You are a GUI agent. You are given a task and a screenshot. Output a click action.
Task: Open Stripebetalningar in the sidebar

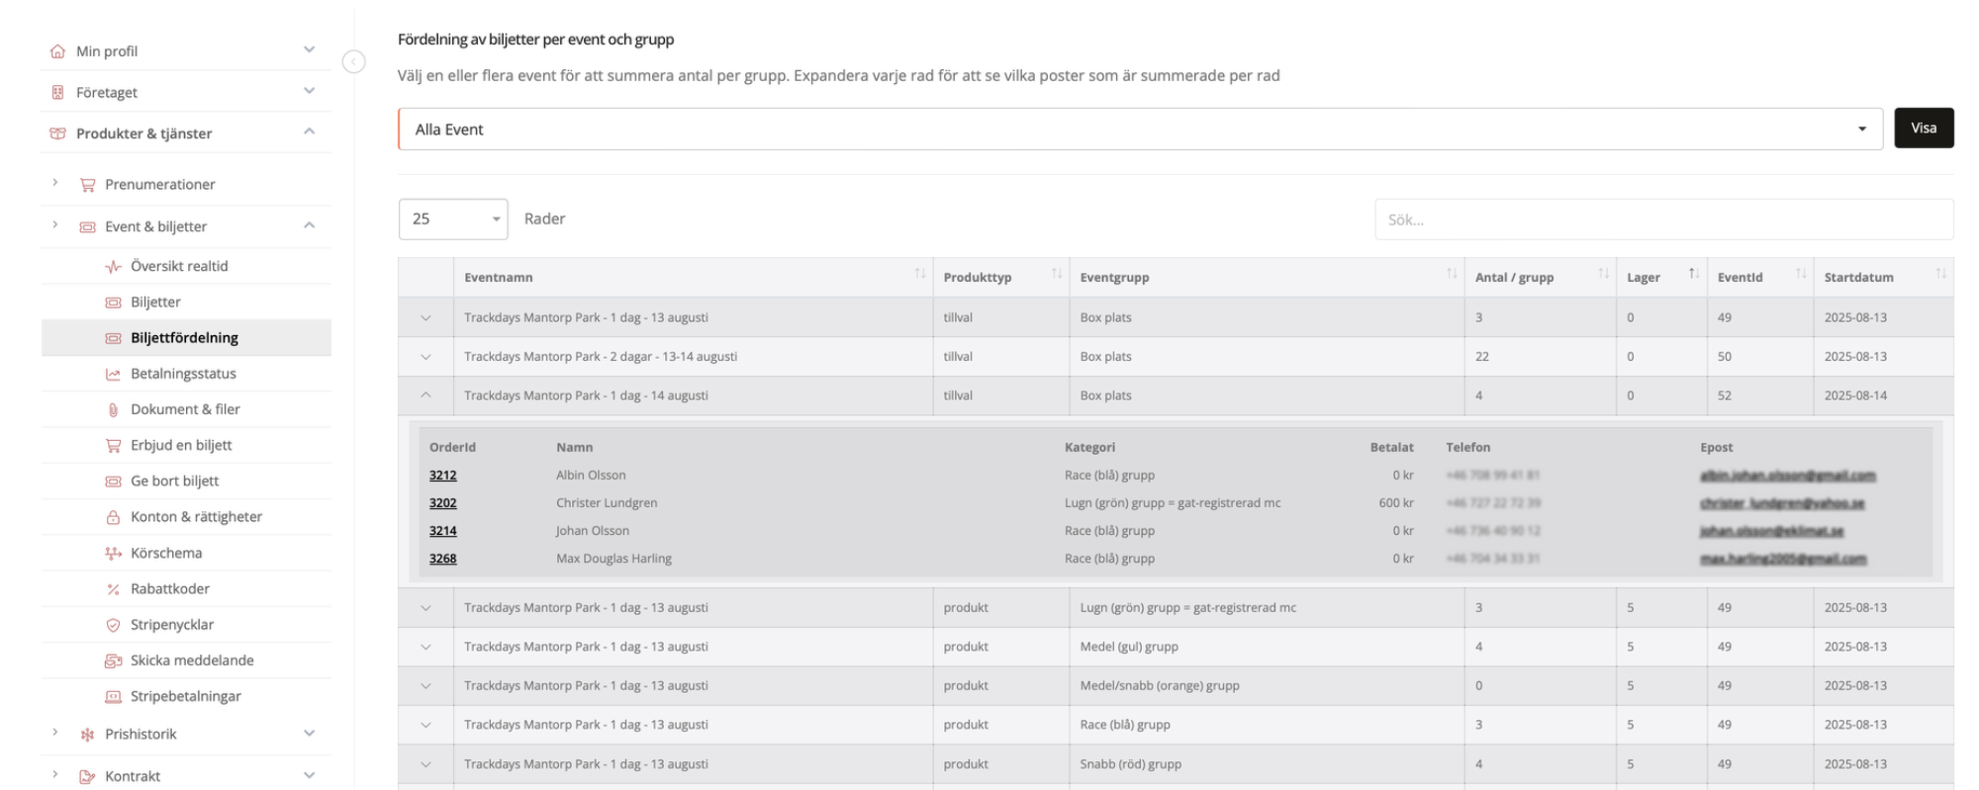(185, 697)
